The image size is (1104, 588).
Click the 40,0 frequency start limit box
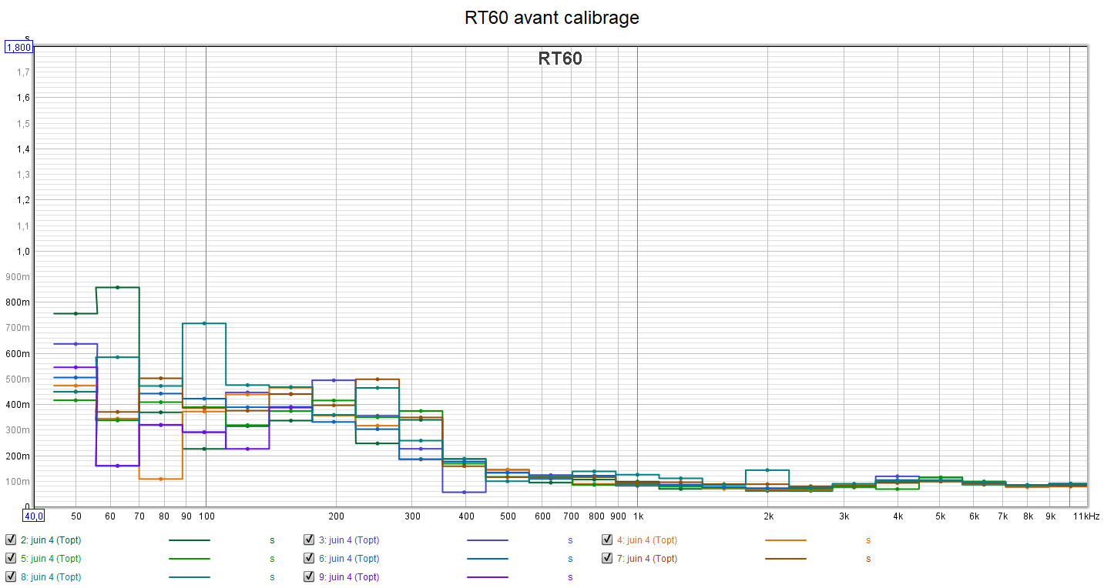tap(34, 516)
